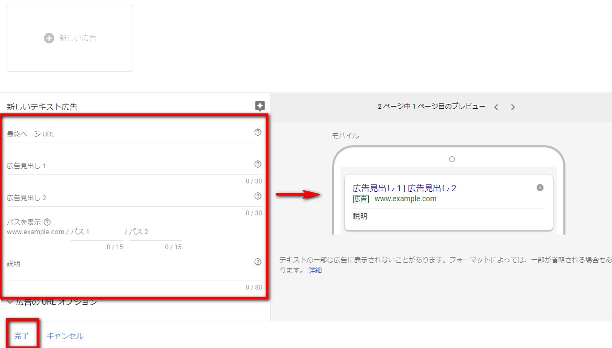Click help icon beside 広告見出し 1
612x348 pixels.
point(257,164)
